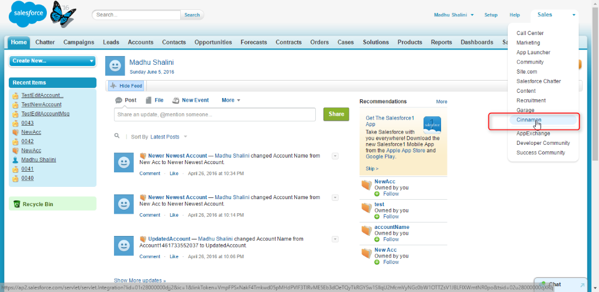The width and height of the screenshot is (599, 292).
Task: Click Skip on the Salesforce1 recommendation
Action: coord(371,169)
